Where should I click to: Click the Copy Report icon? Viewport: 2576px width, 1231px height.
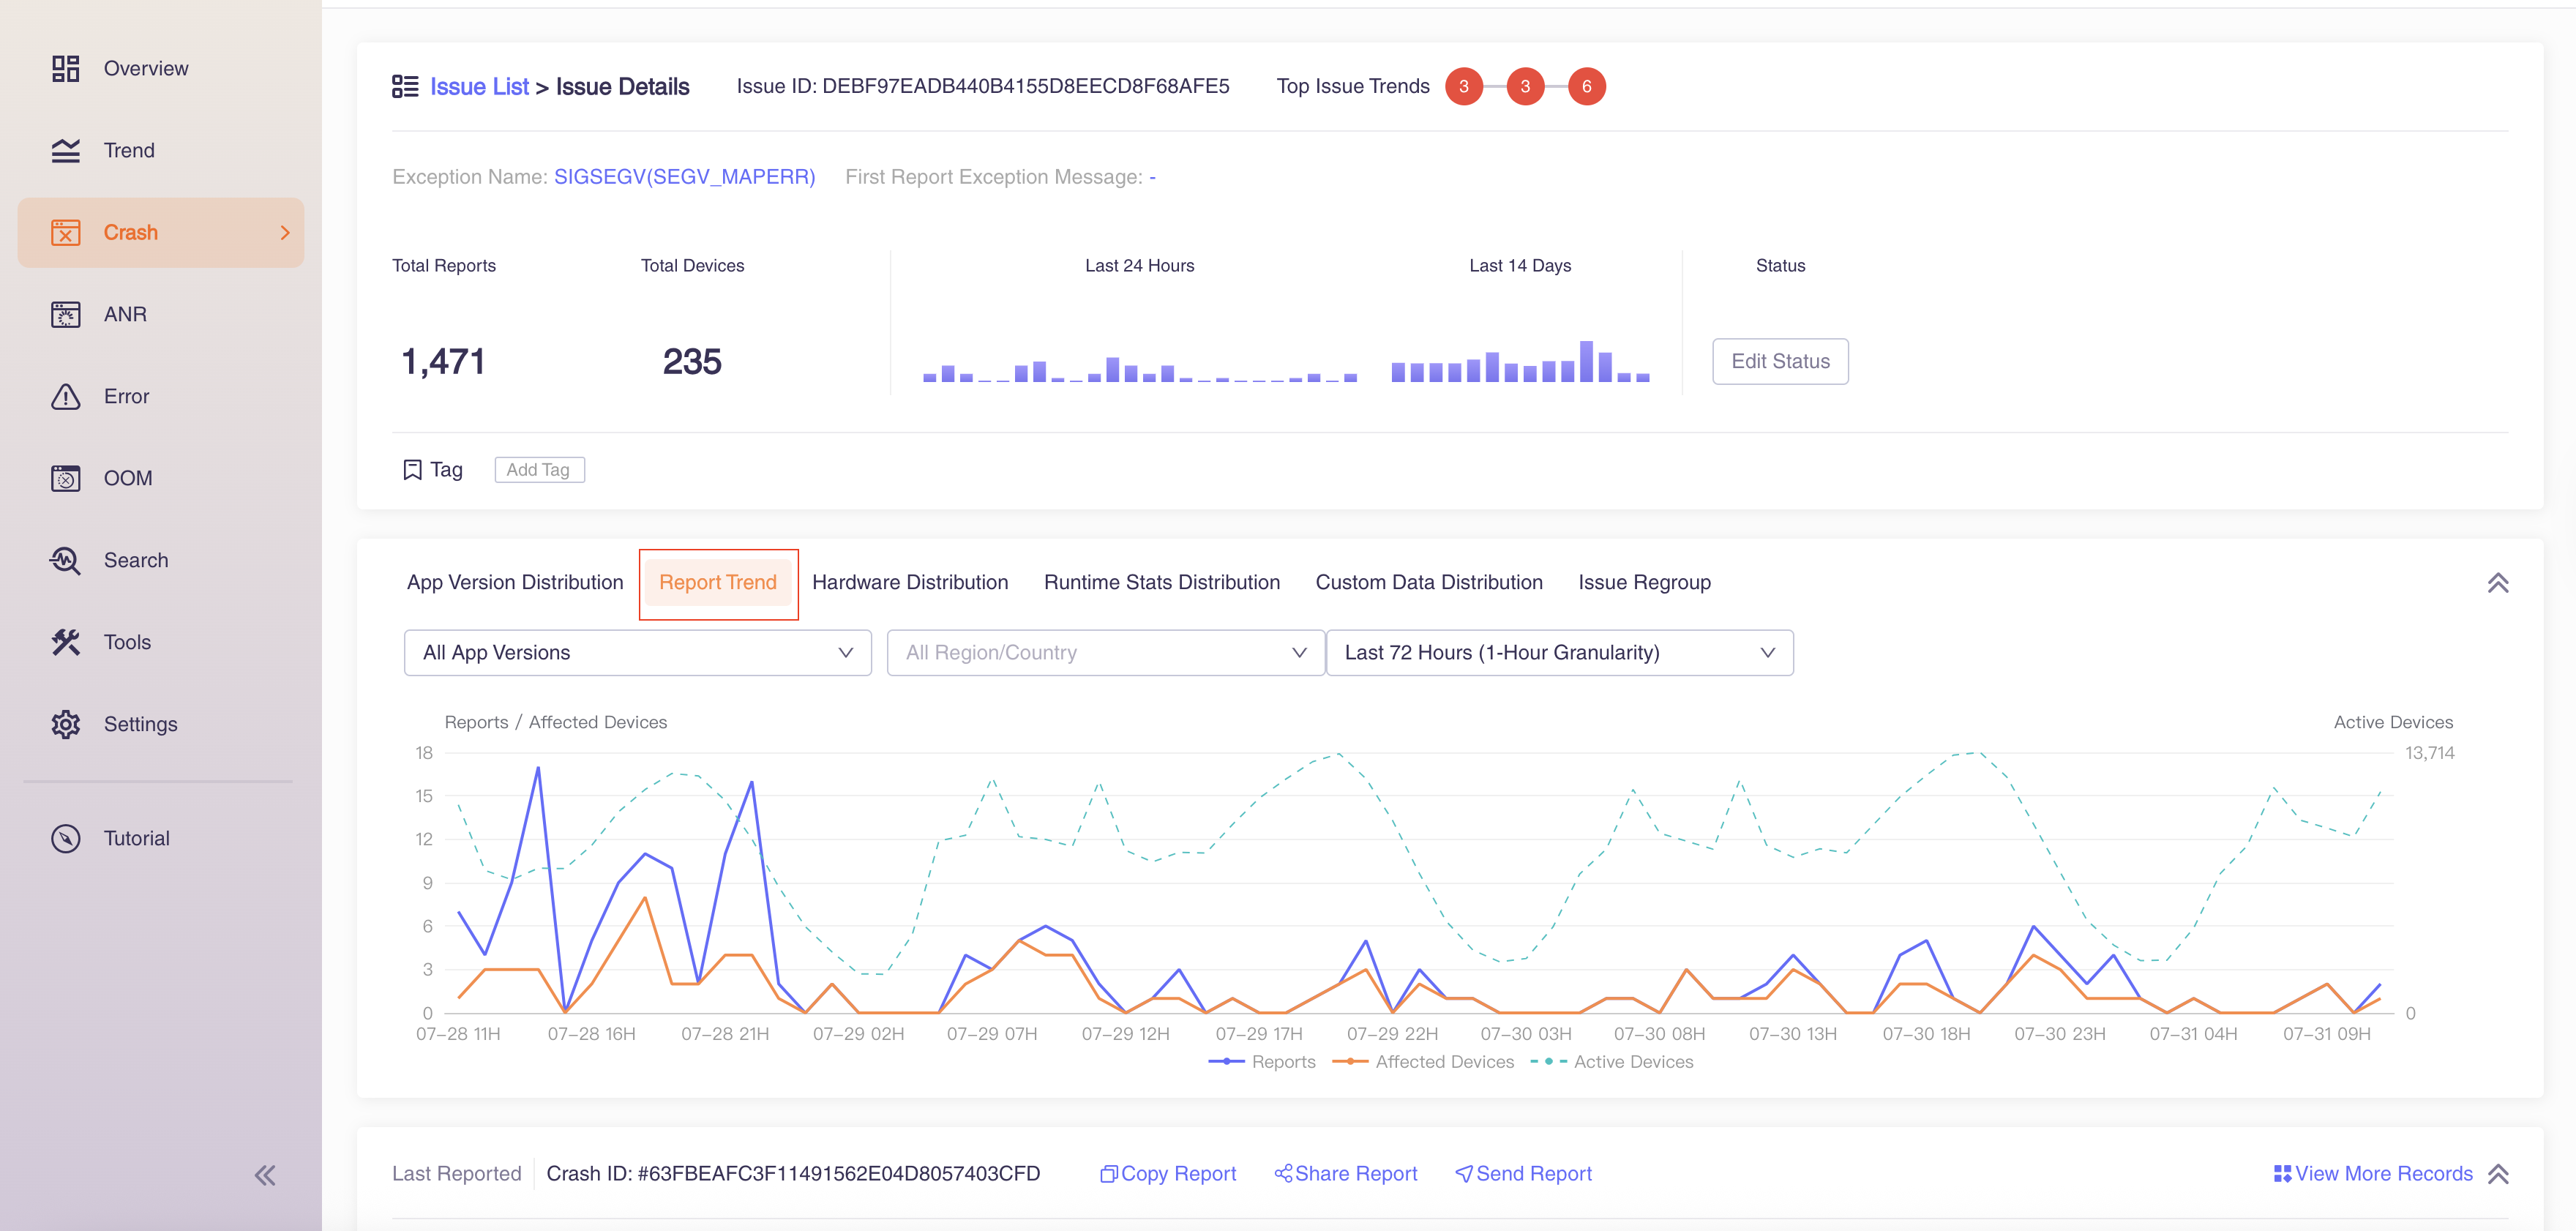click(1108, 1174)
